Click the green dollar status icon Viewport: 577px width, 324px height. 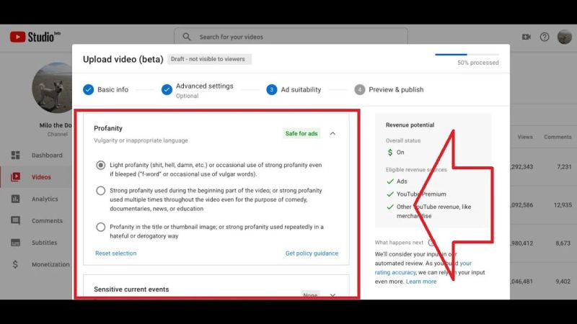390,152
